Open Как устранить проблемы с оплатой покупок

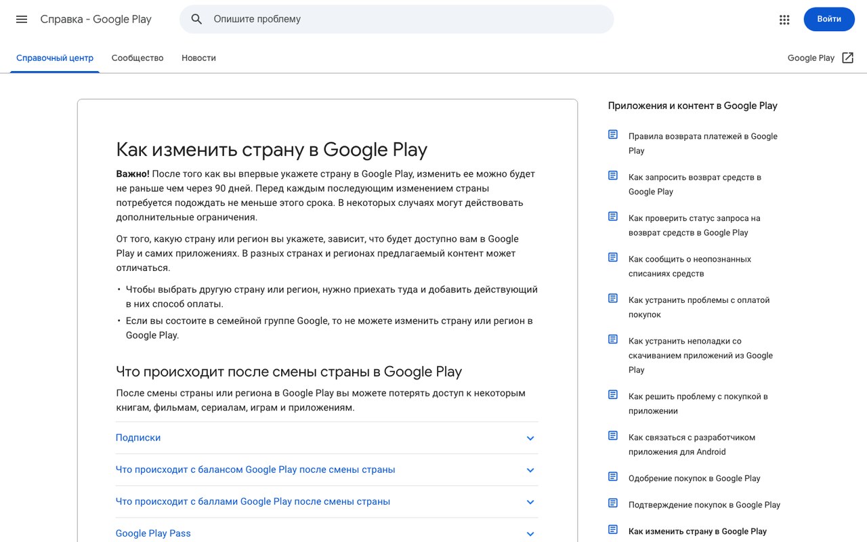point(699,308)
